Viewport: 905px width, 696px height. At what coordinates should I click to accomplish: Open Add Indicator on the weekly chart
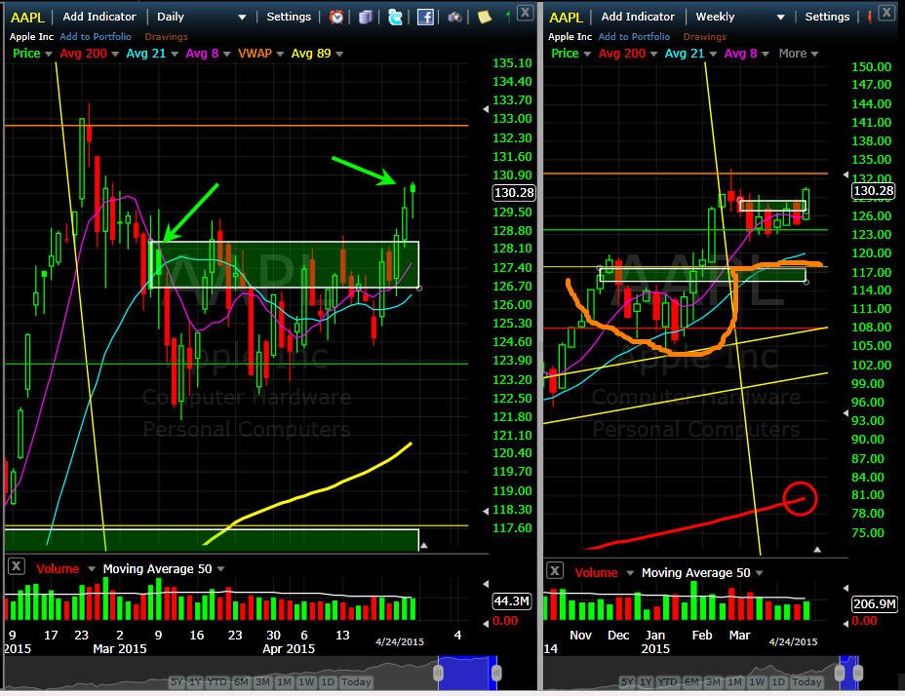[x=638, y=17]
